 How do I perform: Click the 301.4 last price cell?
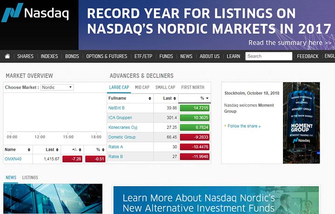point(172,118)
